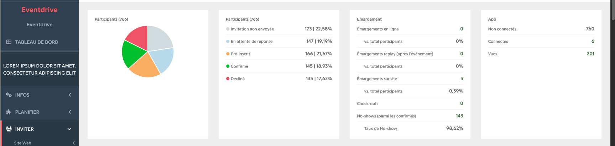Click the orange Pré-inscrit legend dot
Viewport: 615px width, 146px height.
[228, 54]
